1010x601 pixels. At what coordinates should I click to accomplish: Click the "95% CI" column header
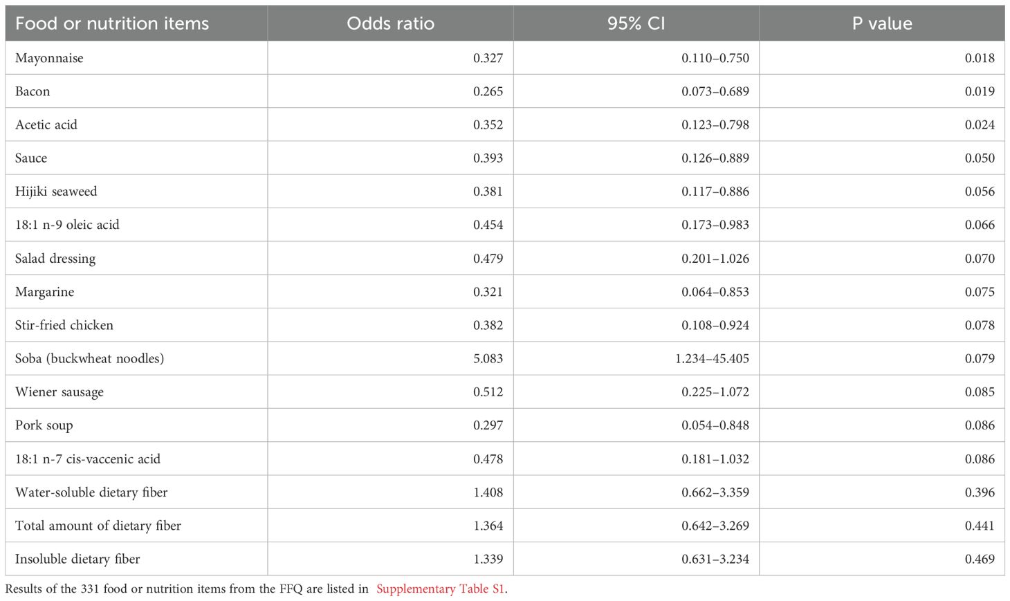tap(636, 24)
